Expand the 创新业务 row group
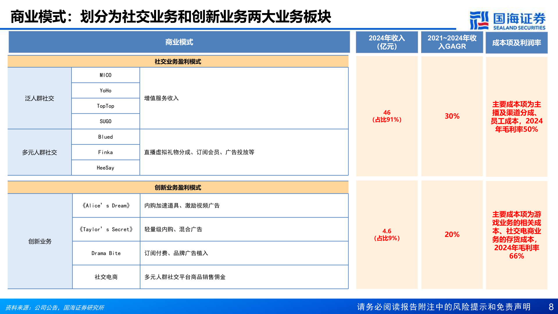The width and height of the screenshot is (558, 314). click(x=40, y=241)
